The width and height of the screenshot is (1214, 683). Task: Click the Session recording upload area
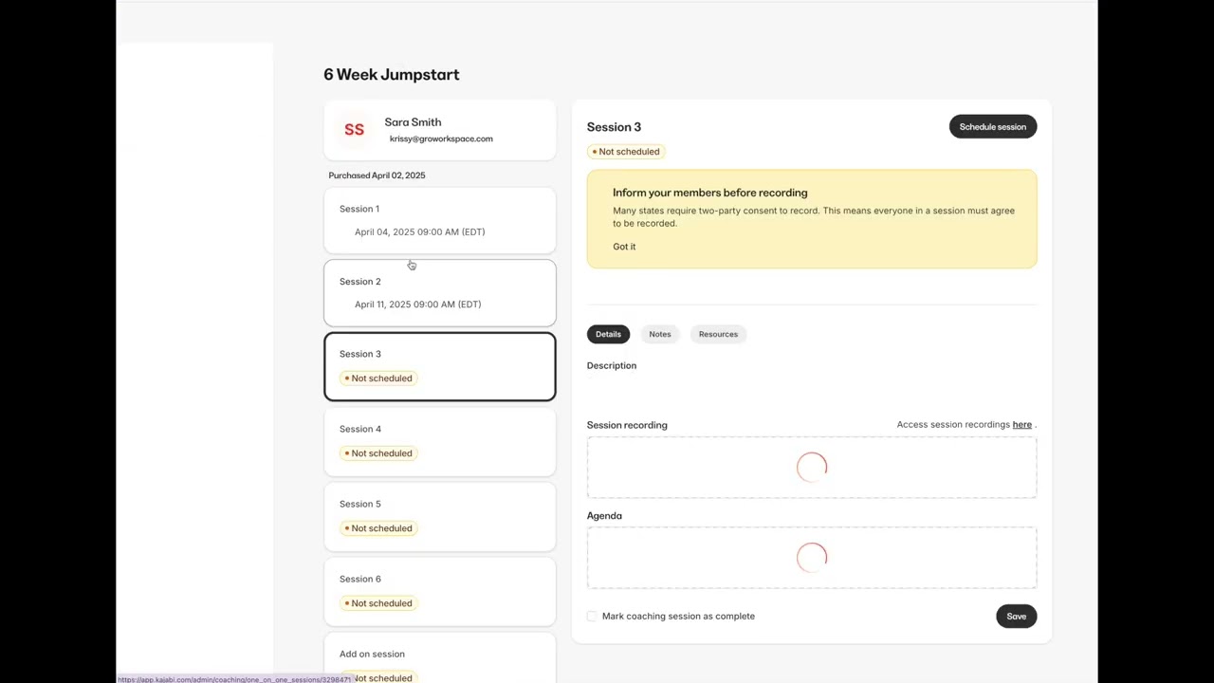pyautogui.click(x=812, y=468)
